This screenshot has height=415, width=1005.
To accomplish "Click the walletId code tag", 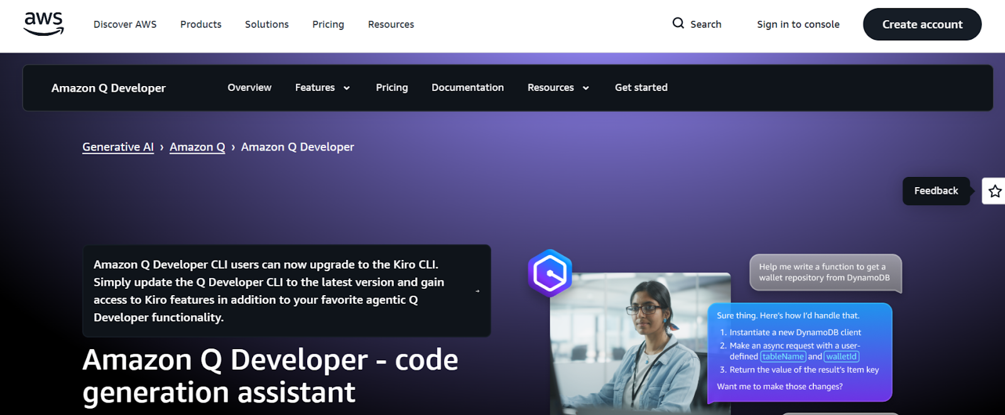I will pyautogui.click(x=842, y=357).
